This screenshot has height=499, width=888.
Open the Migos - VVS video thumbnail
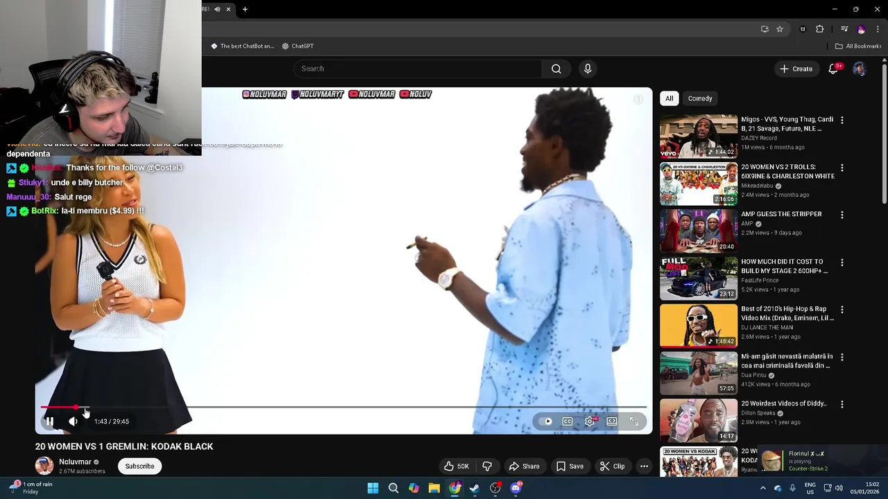[x=699, y=137]
